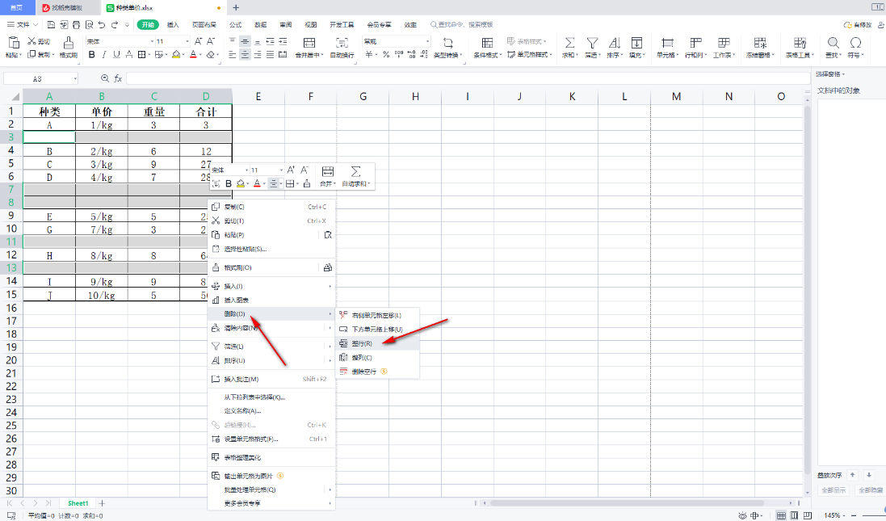The image size is (886, 521).
Task: Toggle Underline in the ribbon
Action: click(116, 54)
